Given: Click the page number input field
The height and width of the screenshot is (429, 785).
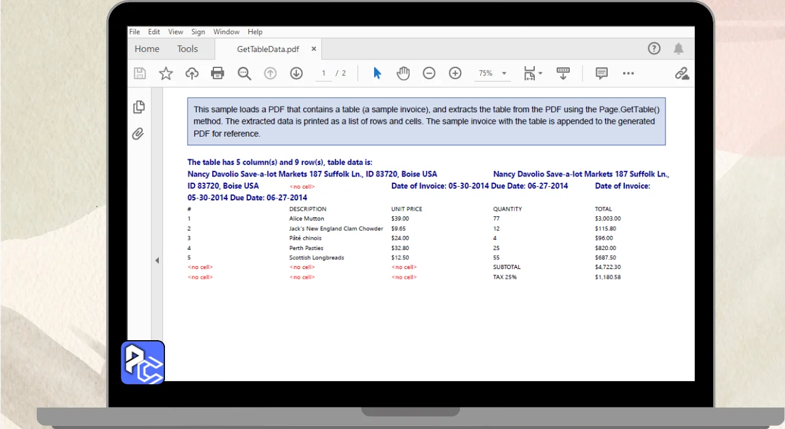Looking at the screenshot, I should [324, 74].
